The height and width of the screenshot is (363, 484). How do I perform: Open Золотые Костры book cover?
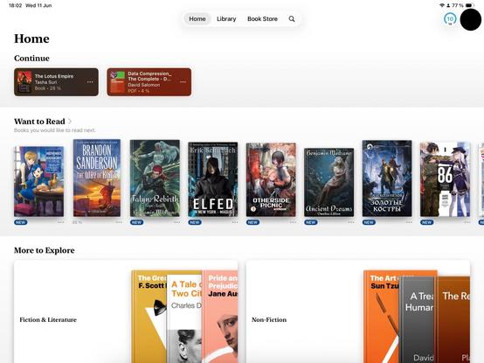coord(387,178)
